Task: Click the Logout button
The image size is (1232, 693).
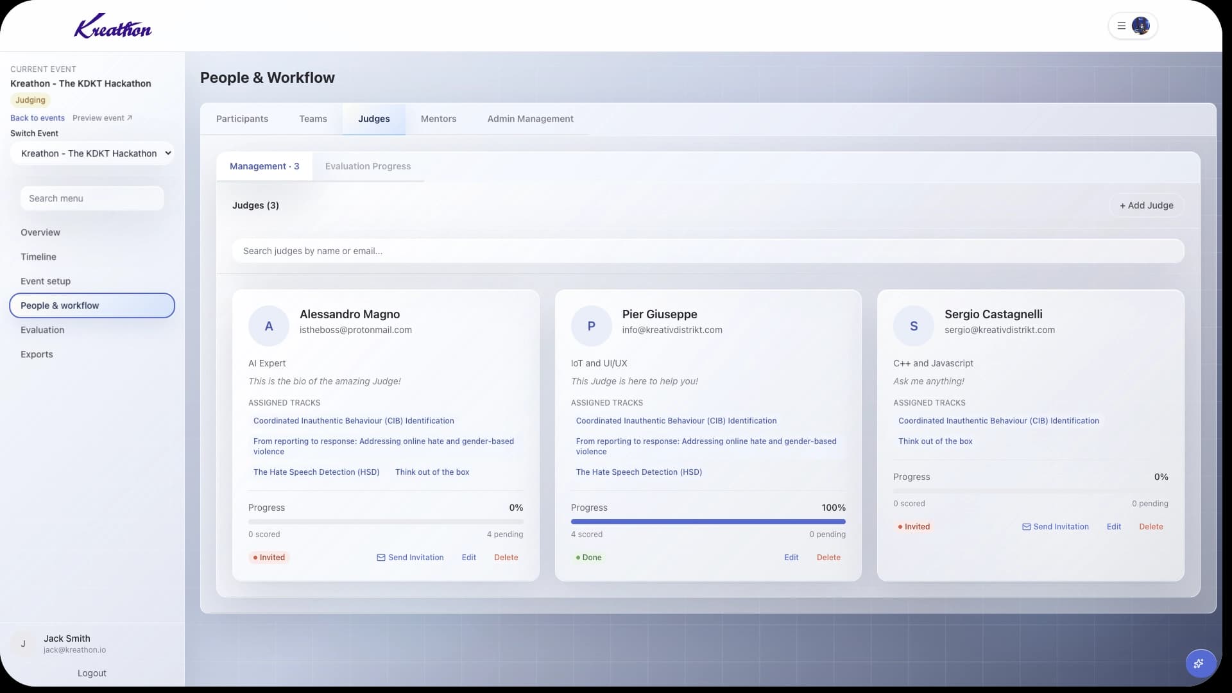Action: (92, 673)
